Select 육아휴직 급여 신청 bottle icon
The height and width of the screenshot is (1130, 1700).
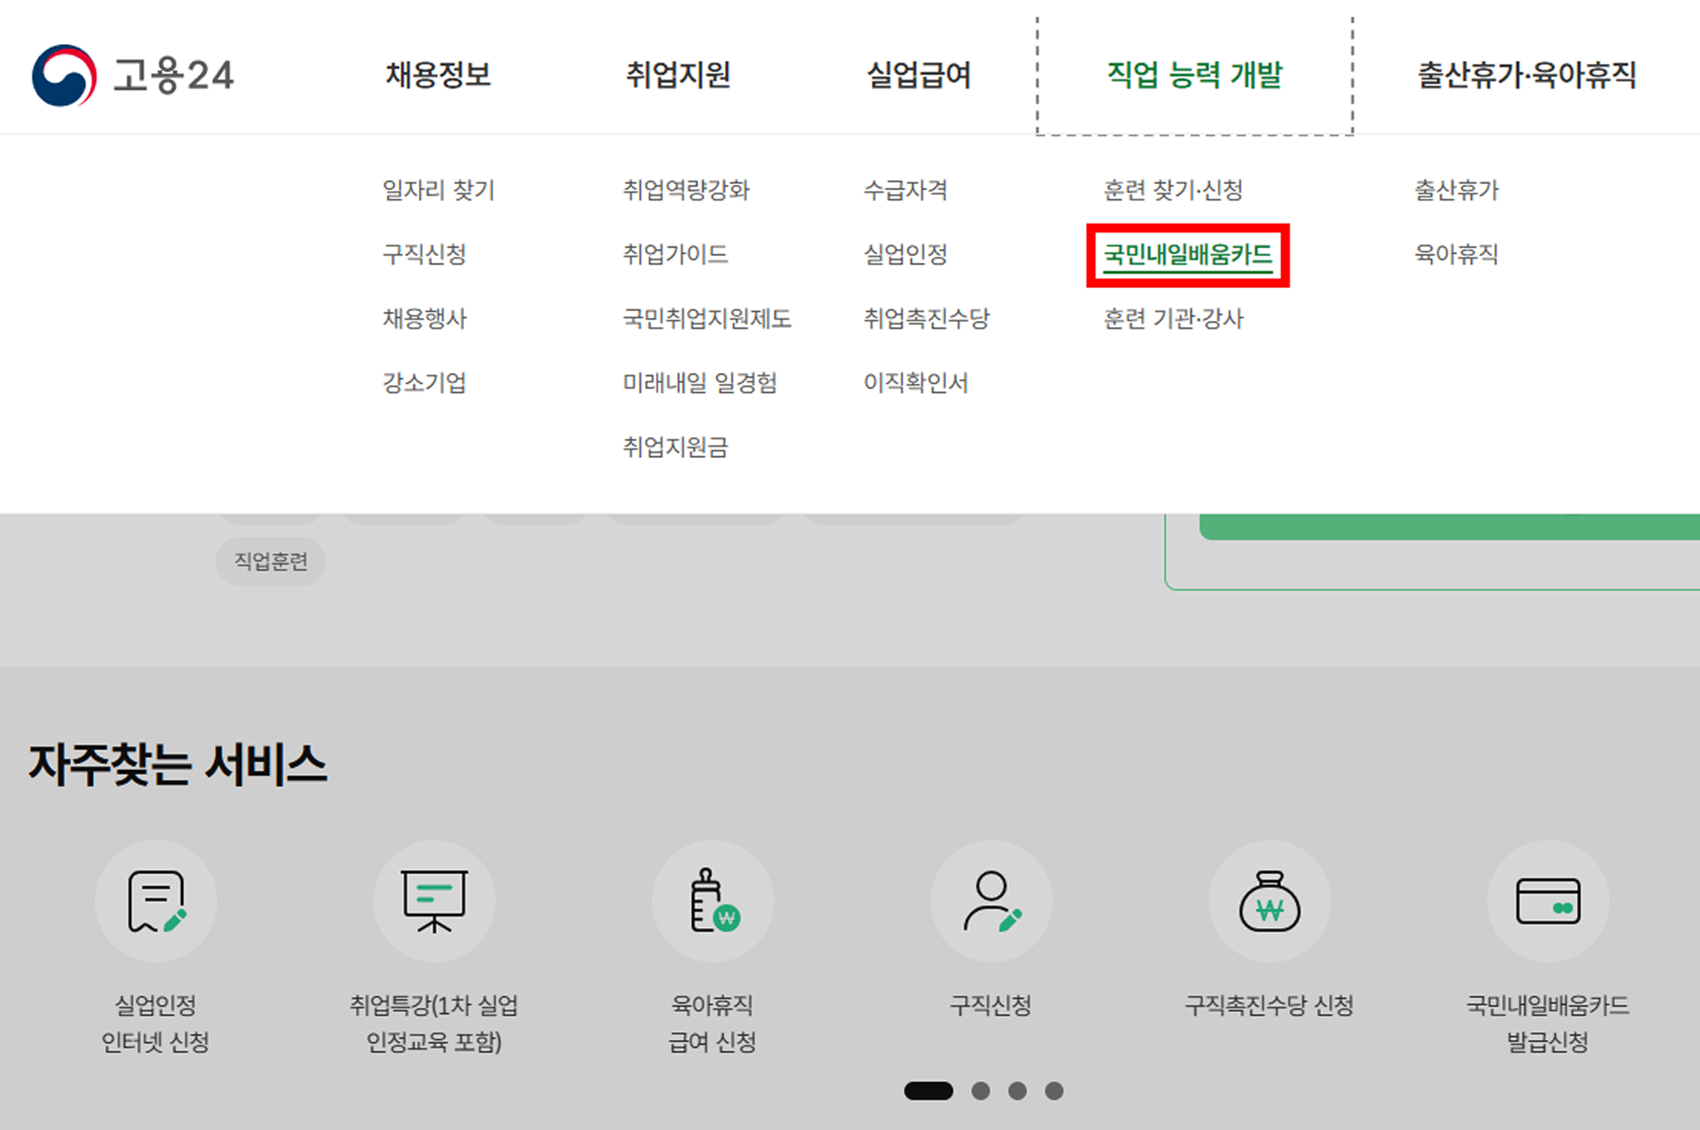click(x=713, y=901)
